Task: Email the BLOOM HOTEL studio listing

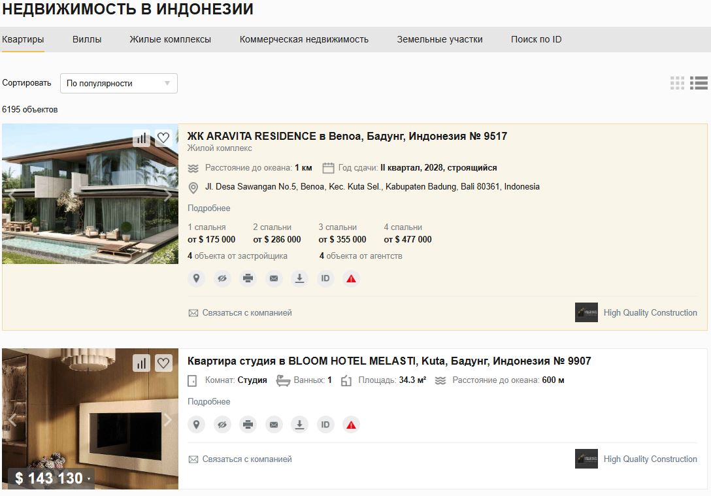Action: [274, 425]
